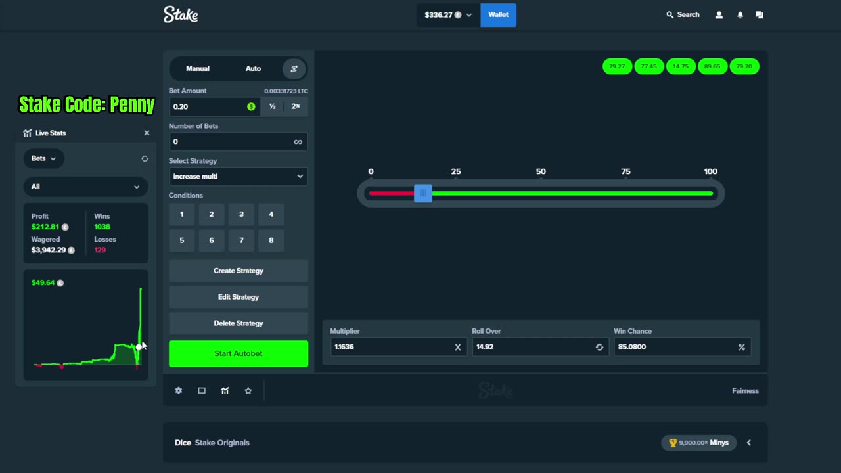Select condition 8
Image resolution: width=841 pixels, height=473 pixels.
coord(271,240)
